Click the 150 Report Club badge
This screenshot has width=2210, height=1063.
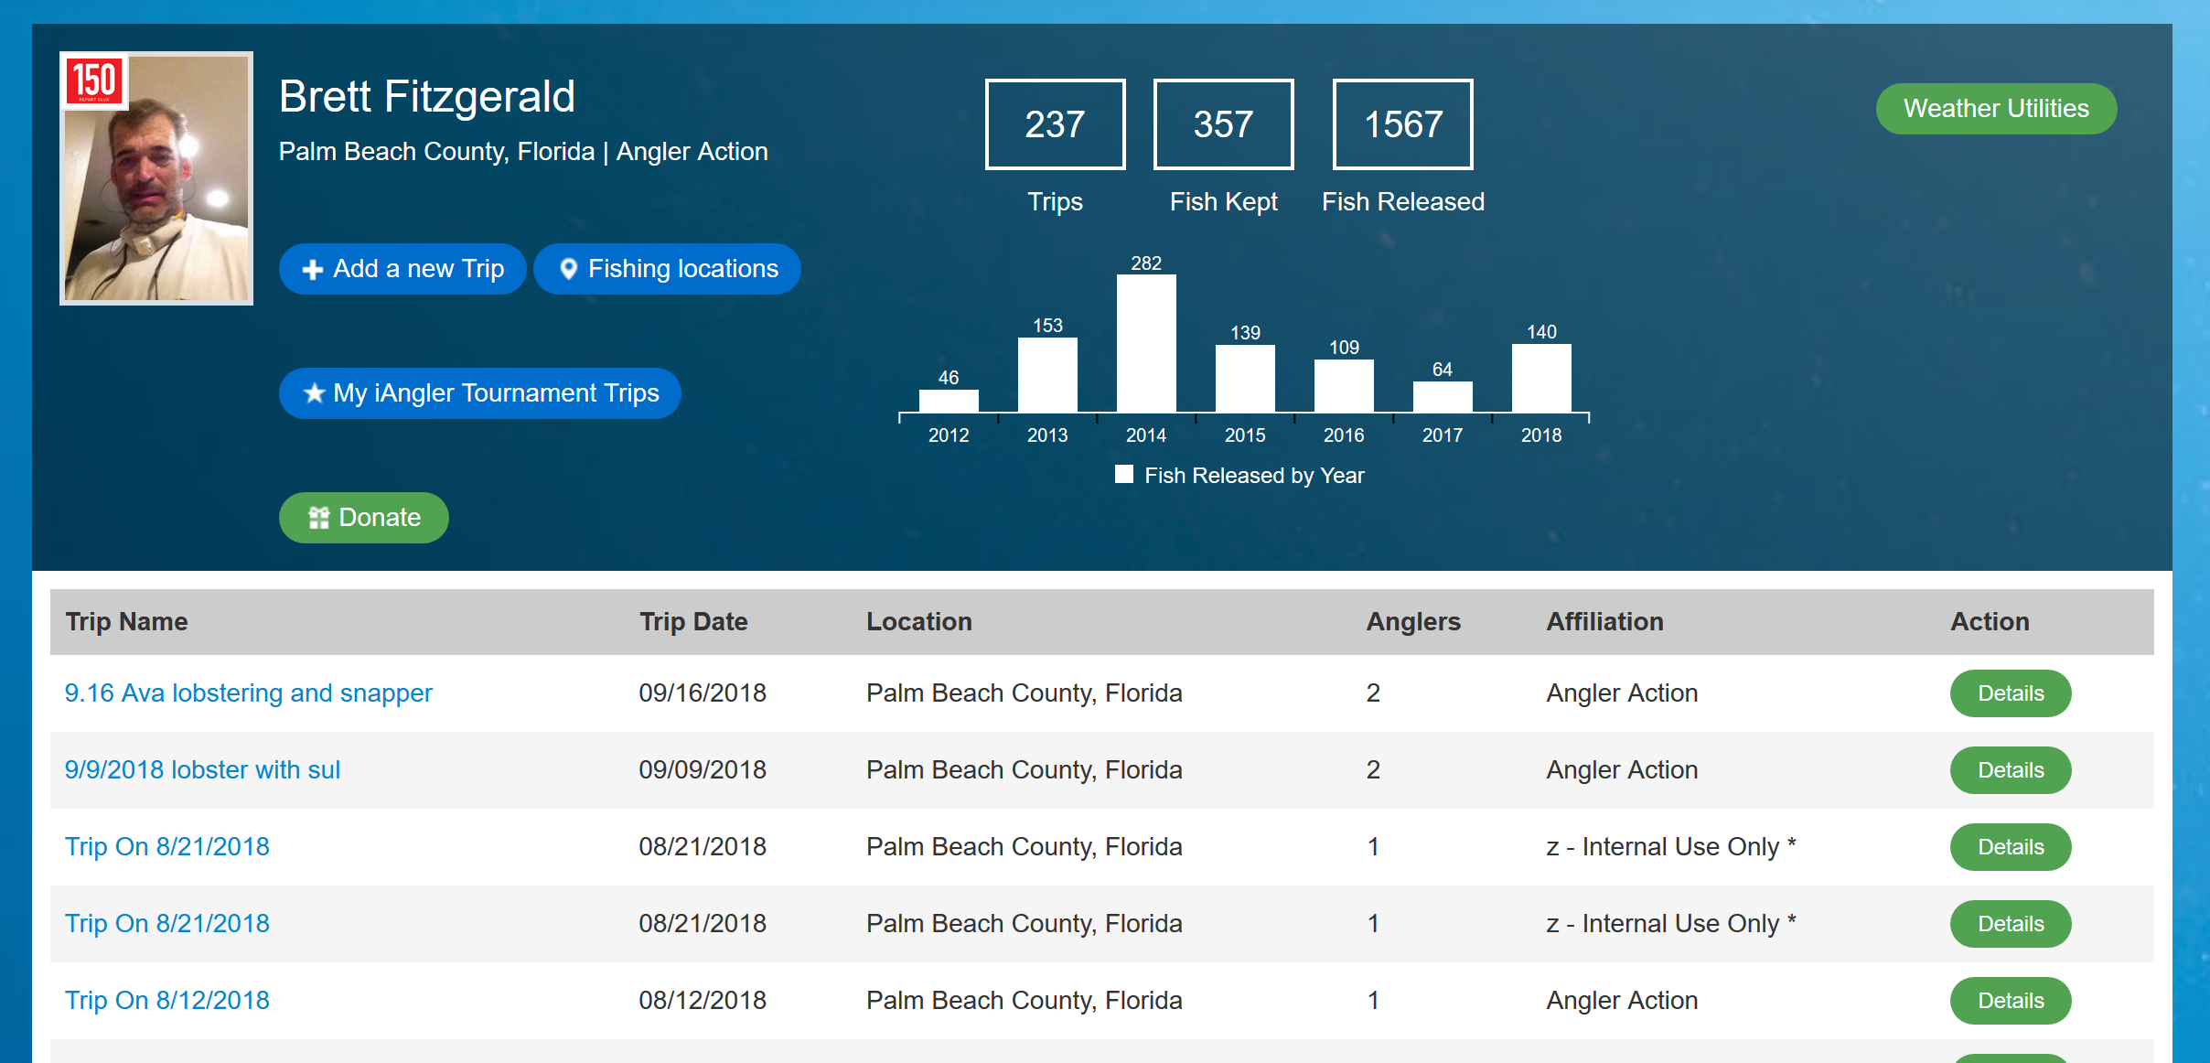pyautogui.click(x=95, y=82)
